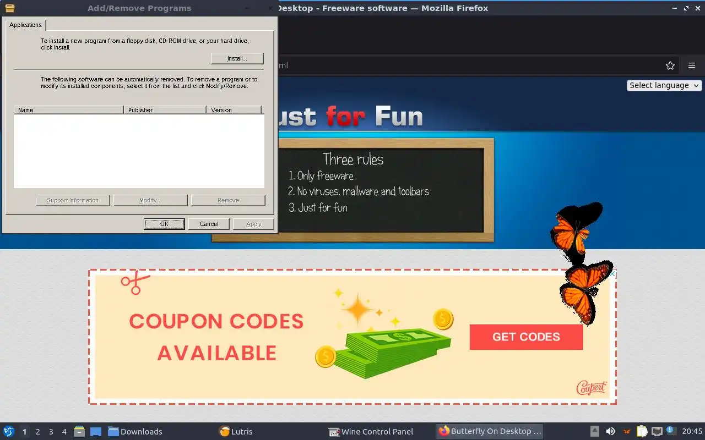This screenshot has width=705, height=440.
Task: Open the Firefox hamburger menu
Action: click(x=692, y=65)
